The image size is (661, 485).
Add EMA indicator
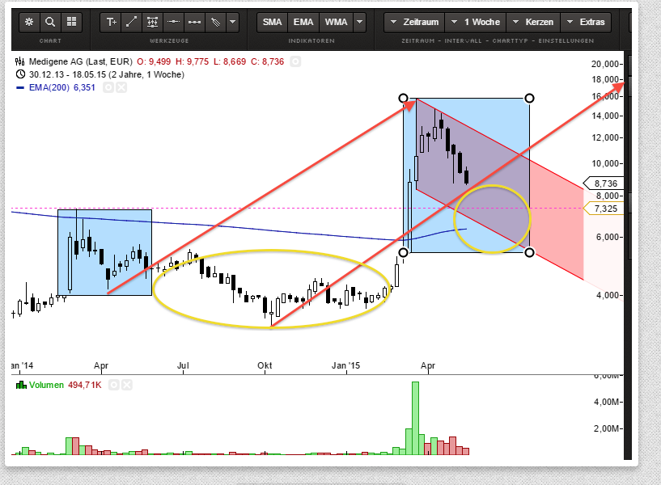[303, 22]
